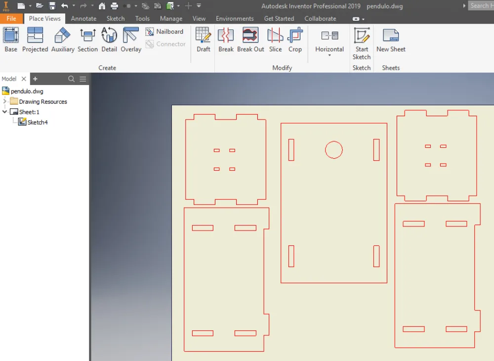
Task: Open the Tools tab
Action: point(142,19)
